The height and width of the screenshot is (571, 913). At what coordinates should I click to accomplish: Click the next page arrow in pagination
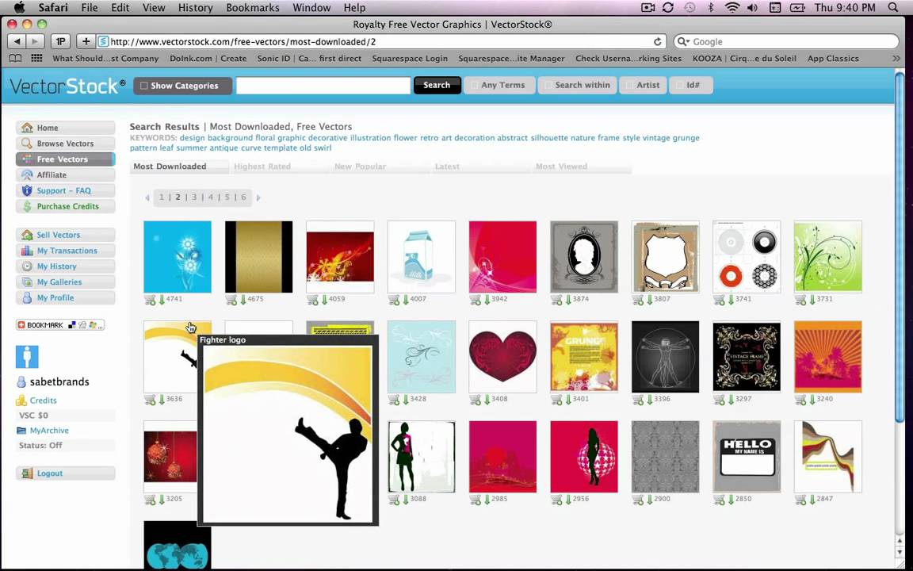[x=258, y=197]
